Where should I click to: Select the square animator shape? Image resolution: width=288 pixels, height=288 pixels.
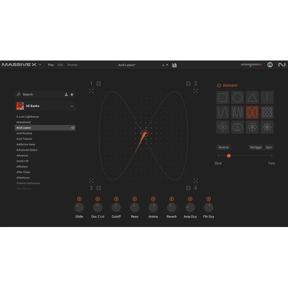pyautogui.click(x=223, y=97)
